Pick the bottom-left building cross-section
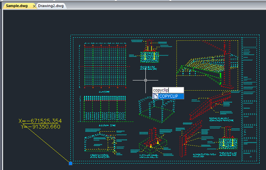 (x=100, y=143)
